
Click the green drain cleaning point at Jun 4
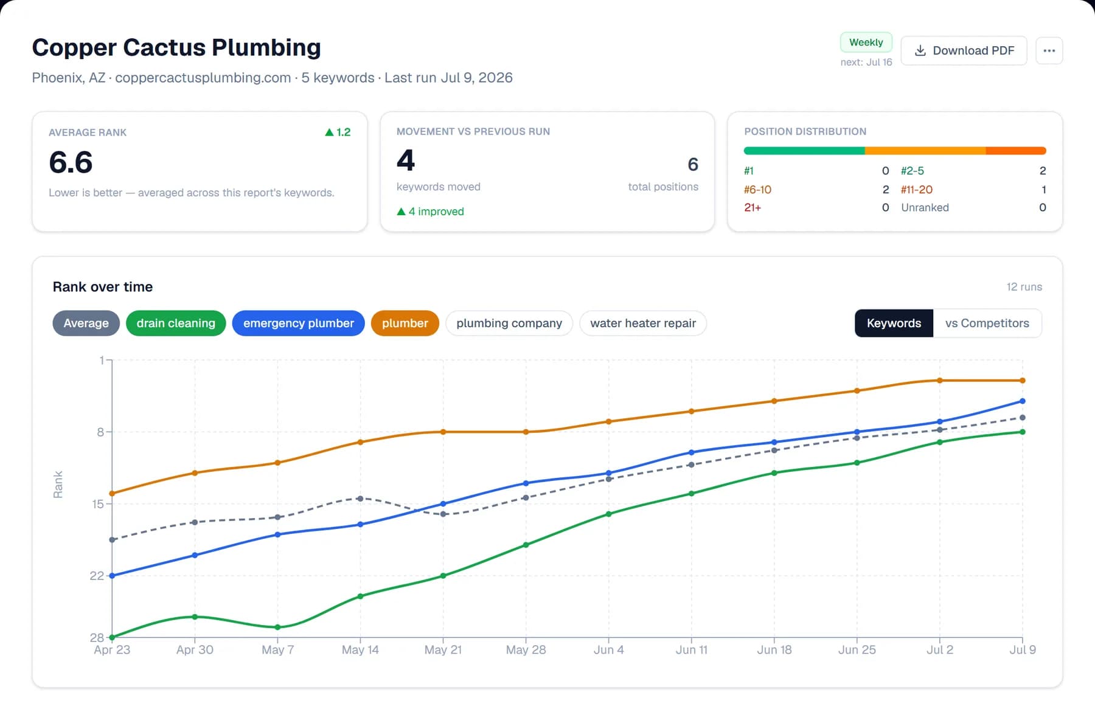click(608, 514)
